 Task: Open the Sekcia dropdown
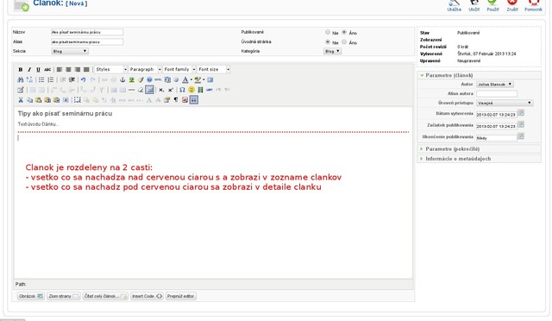point(70,51)
